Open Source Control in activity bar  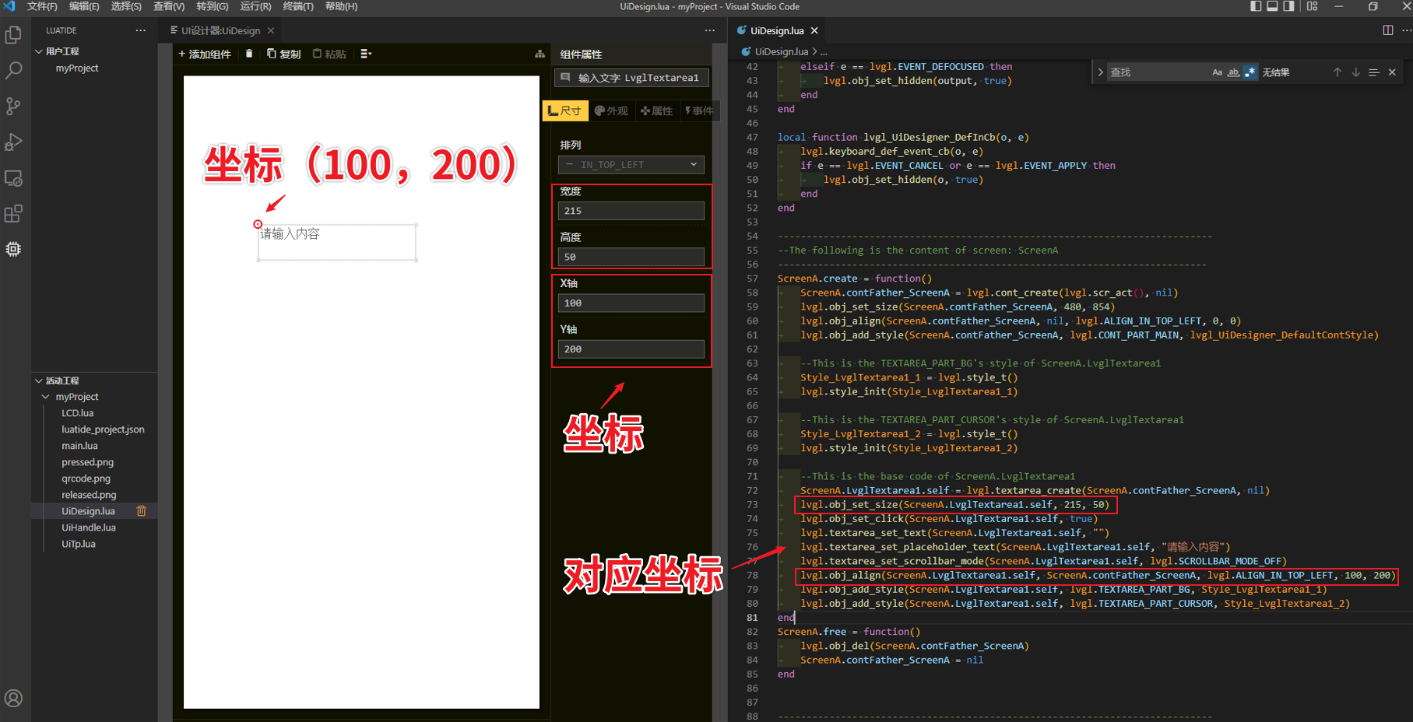click(x=13, y=106)
